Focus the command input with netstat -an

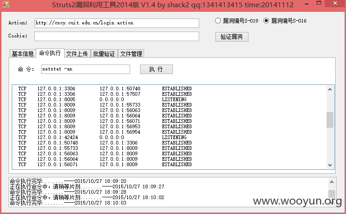(85, 69)
